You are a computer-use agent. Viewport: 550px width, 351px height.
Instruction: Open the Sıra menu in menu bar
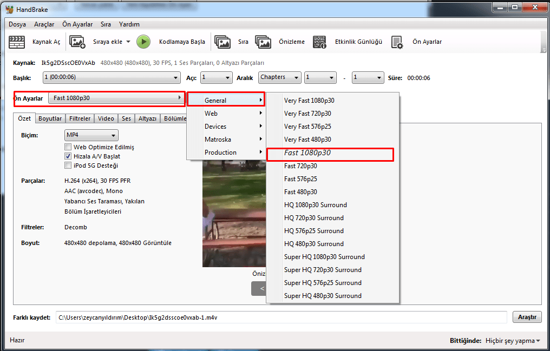click(106, 24)
